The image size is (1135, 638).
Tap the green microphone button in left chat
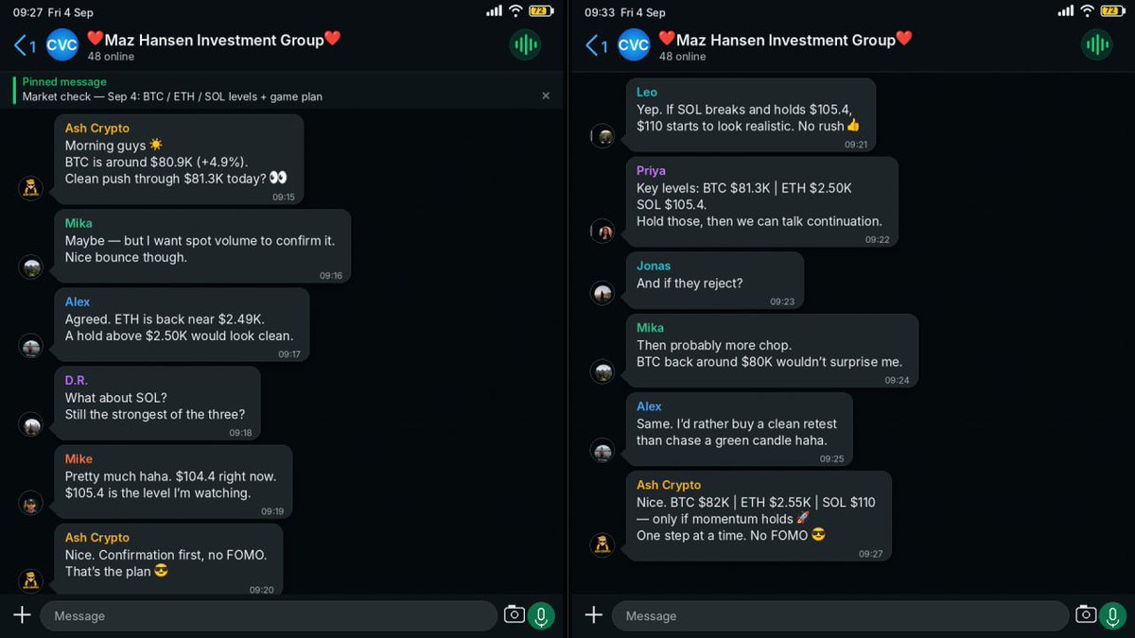click(x=541, y=616)
